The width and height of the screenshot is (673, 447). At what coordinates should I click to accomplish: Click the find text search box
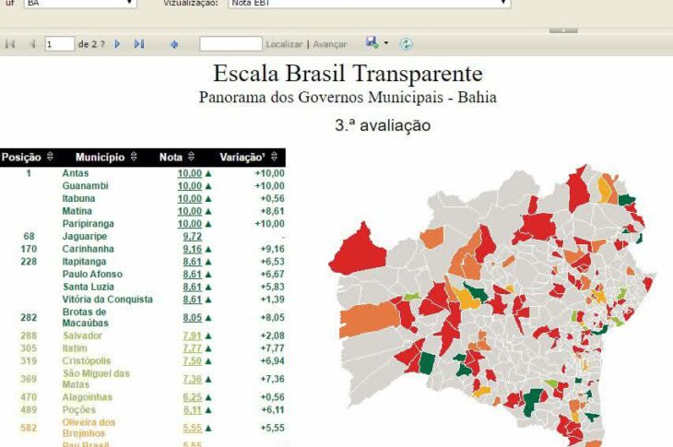(230, 44)
